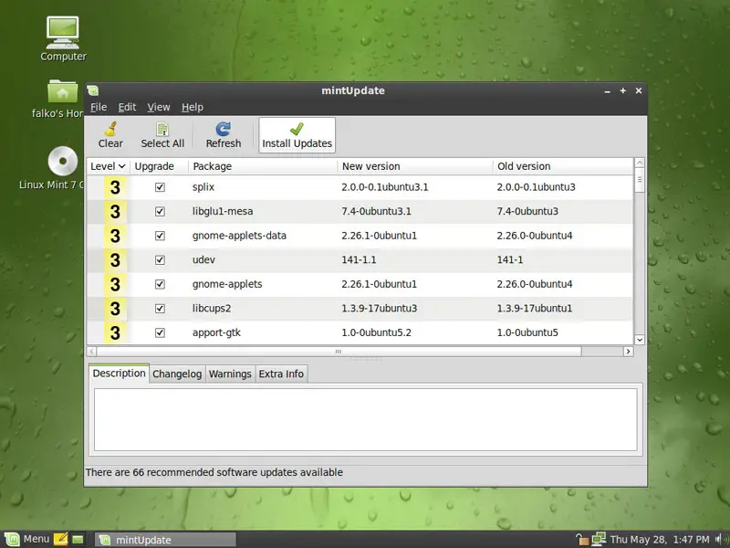Click level 3 badge for libcups2

point(115,309)
